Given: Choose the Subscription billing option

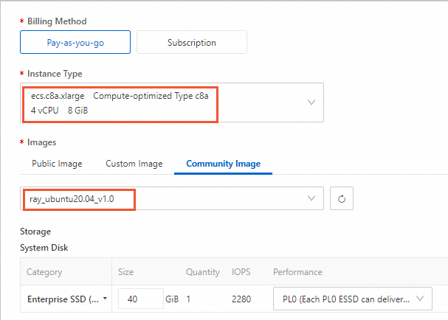Looking at the screenshot, I should tap(191, 43).
